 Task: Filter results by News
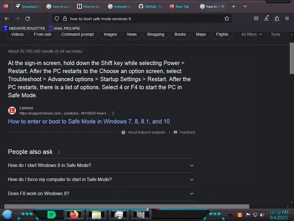(132, 35)
